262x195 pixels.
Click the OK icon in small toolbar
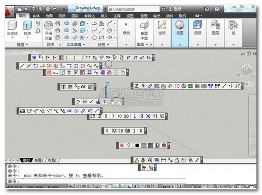tap(83, 87)
